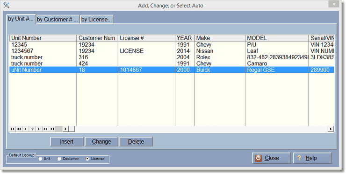Click the page-up double-left arrow button
This screenshot has width=346, height=174.
coord(19,129)
